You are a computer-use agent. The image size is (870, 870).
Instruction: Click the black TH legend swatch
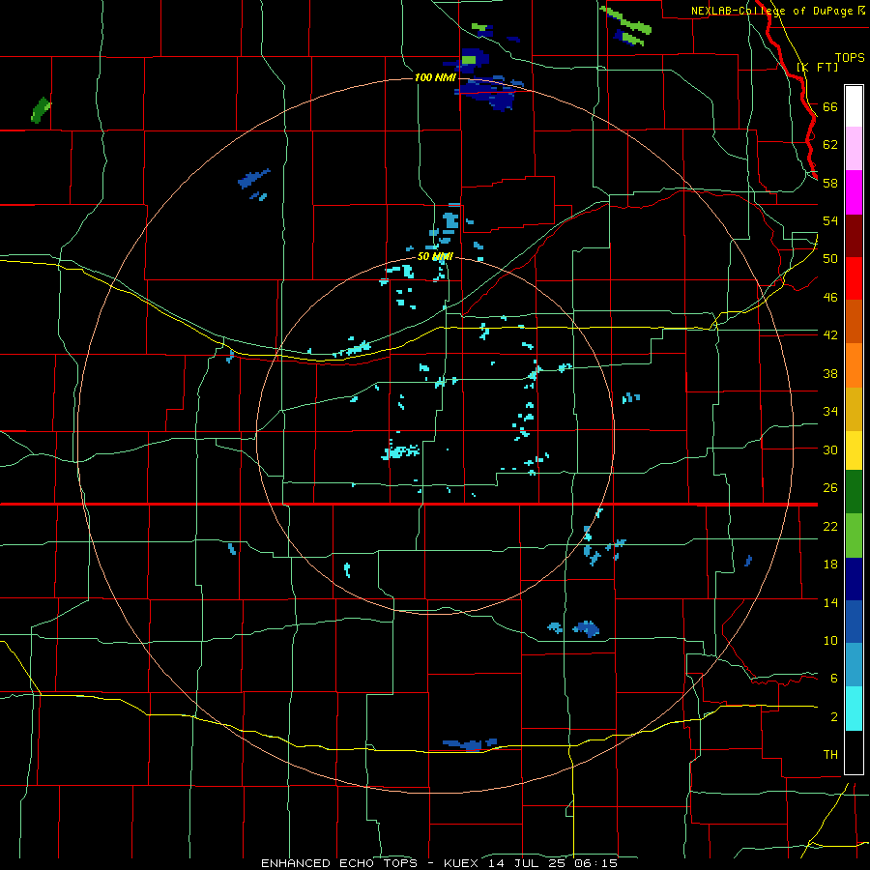pyautogui.click(x=854, y=752)
